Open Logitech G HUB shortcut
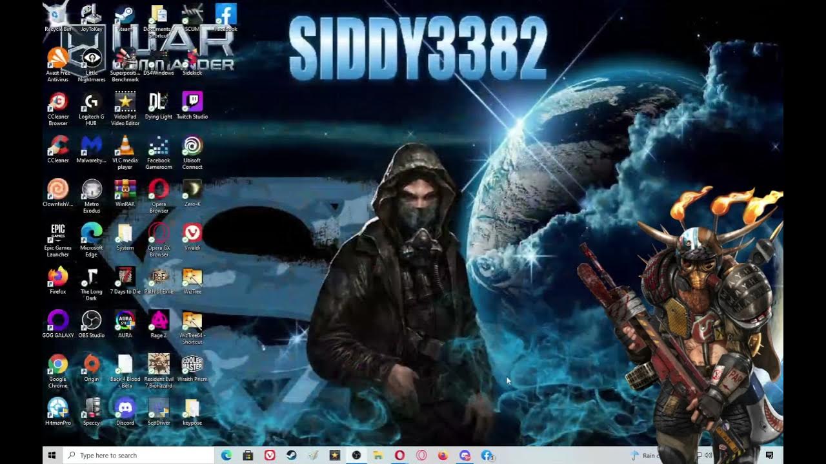This screenshot has width=826, height=464. (x=92, y=108)
